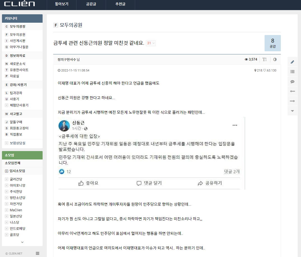The width and height of the screenshot is (301, 257).
Task: Go to 알뜰구매 board
Action: (16, 122)
